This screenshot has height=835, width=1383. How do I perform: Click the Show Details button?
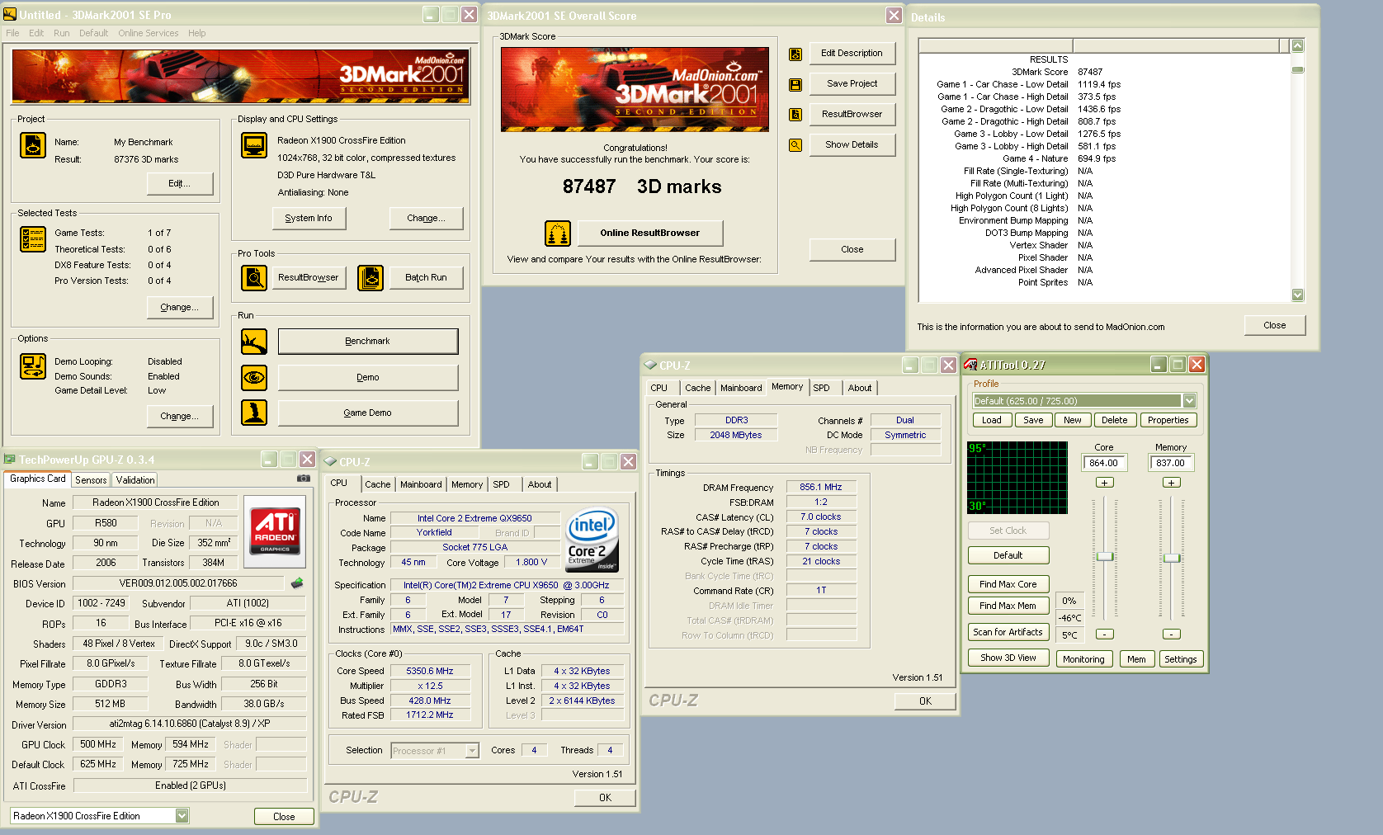pos(852,144)
